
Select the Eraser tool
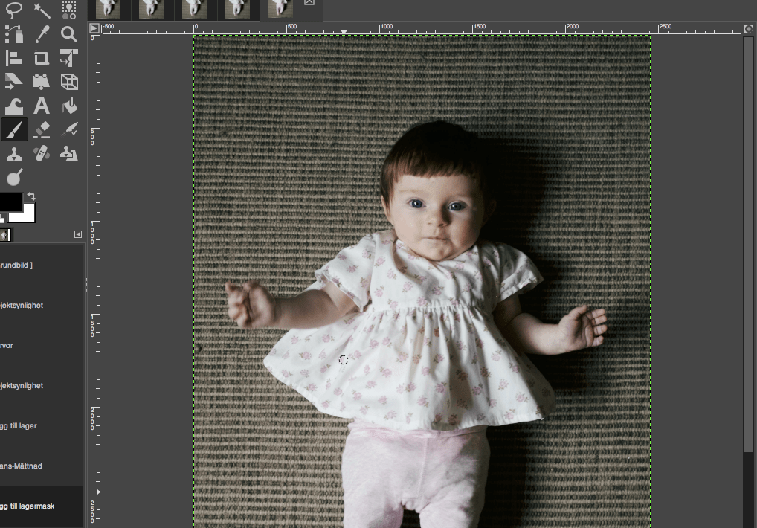pyautogui.click(x=42, y=130)
